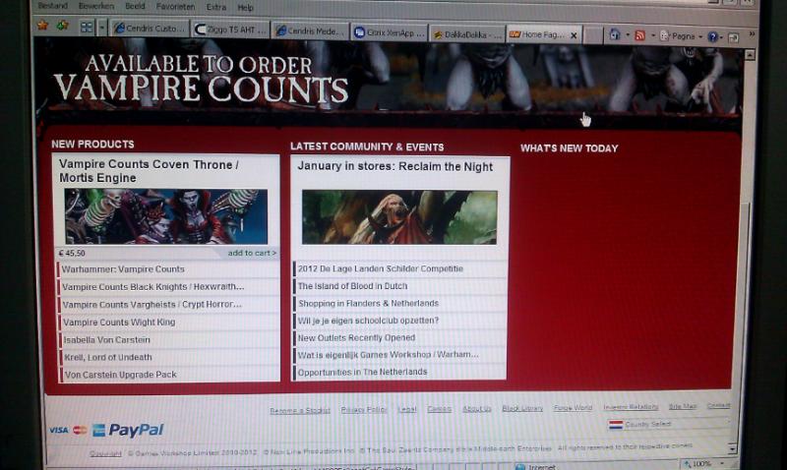
Task: Click the VISA card icon
Action: (x=59, y=430)
